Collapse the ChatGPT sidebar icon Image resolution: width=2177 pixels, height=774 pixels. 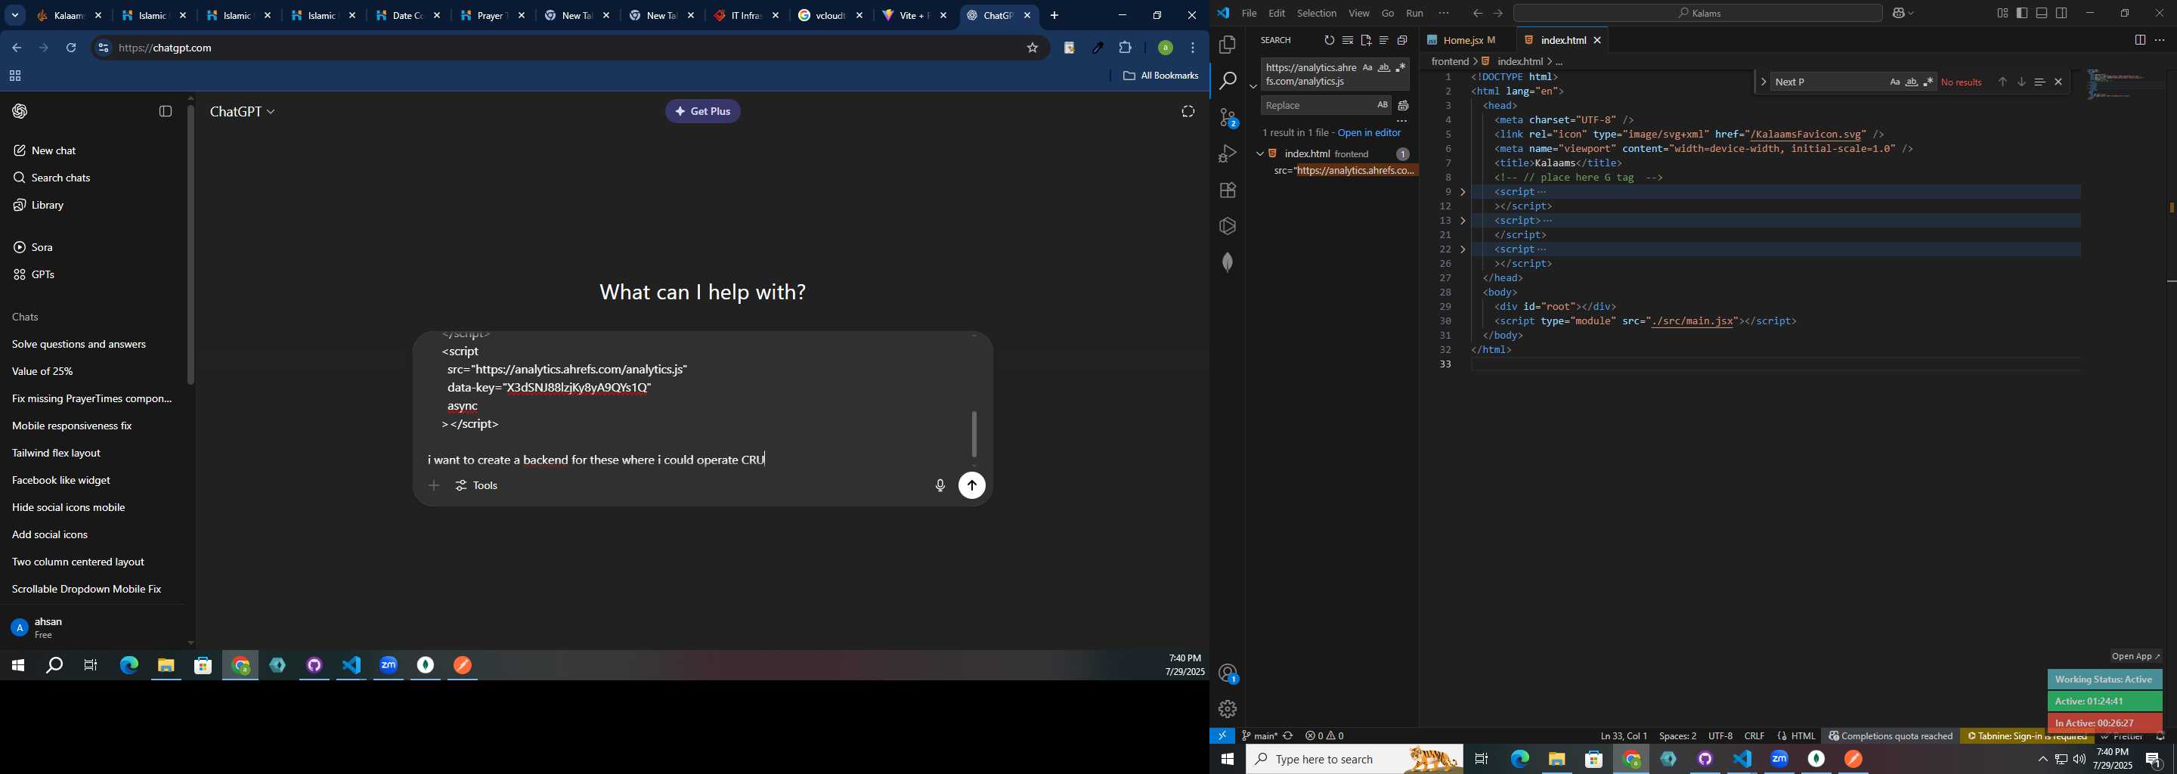166,112
